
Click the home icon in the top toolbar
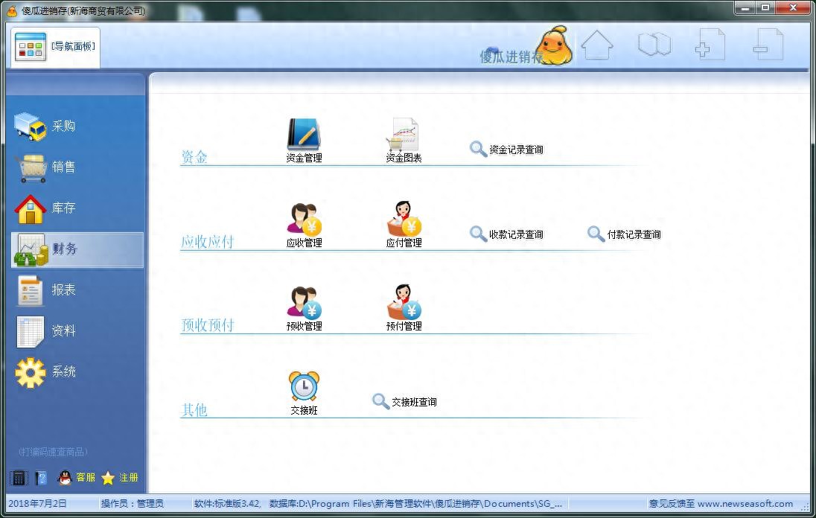597,45
